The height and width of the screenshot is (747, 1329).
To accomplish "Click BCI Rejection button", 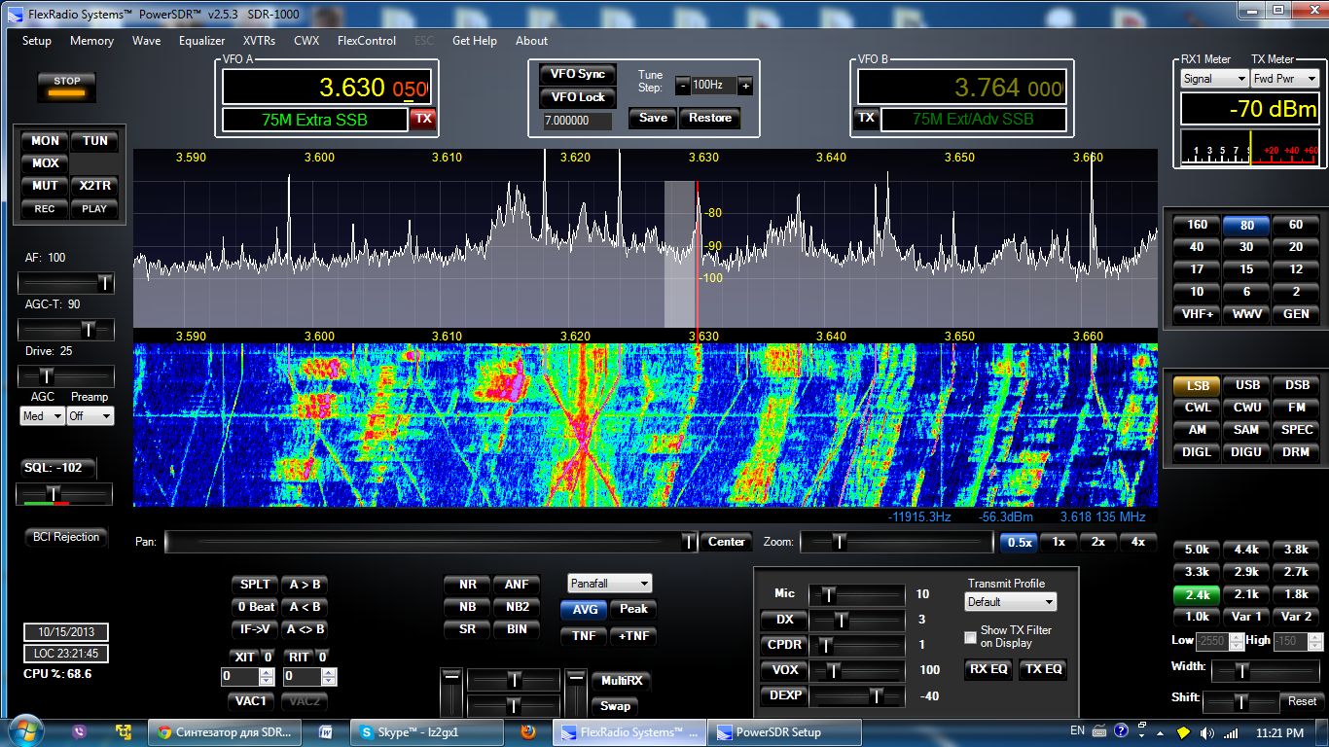I will (x=65, y=537).
